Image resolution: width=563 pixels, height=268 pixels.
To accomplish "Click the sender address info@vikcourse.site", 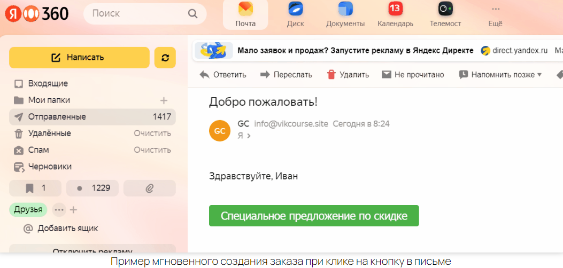I will [x=291, y=124].
